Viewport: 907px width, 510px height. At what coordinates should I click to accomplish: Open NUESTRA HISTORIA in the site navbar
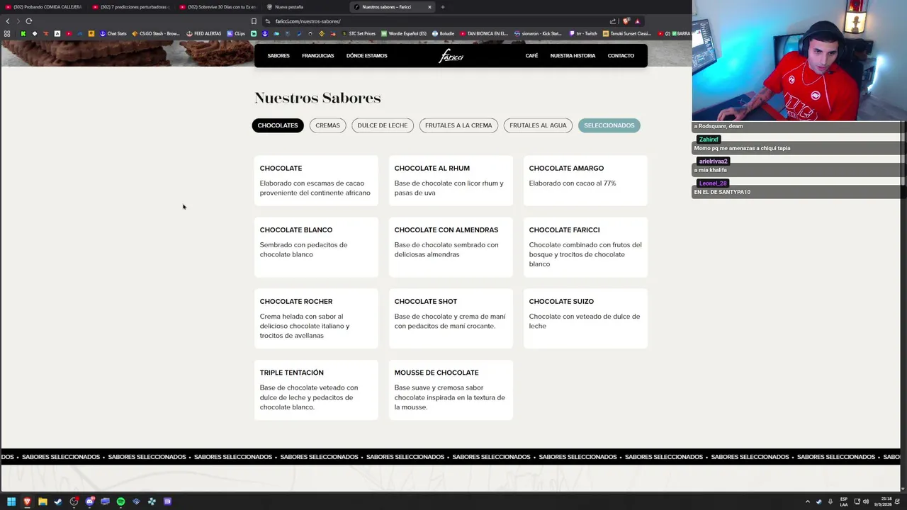pos(573,55)
